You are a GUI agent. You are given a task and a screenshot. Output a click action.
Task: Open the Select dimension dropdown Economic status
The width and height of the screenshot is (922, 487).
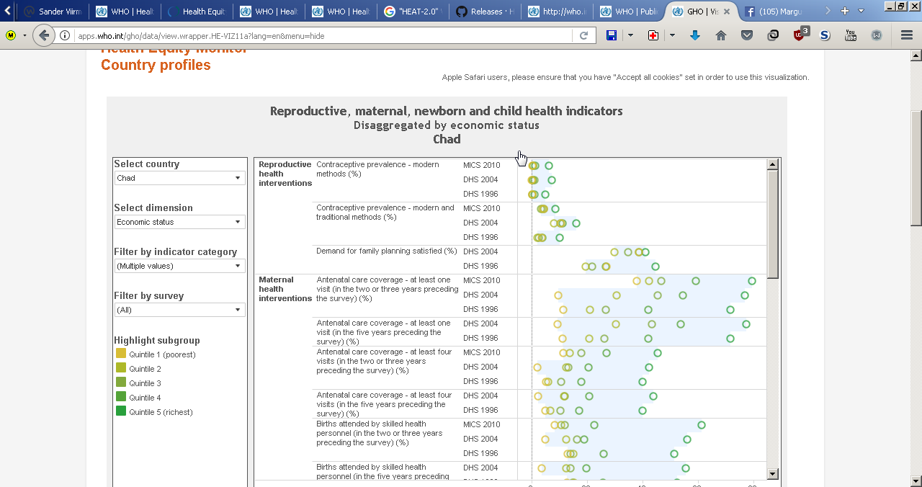coord(179,222)
